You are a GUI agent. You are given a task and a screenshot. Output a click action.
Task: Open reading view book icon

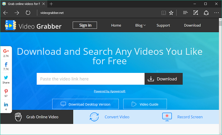click(x=164, y=13)
